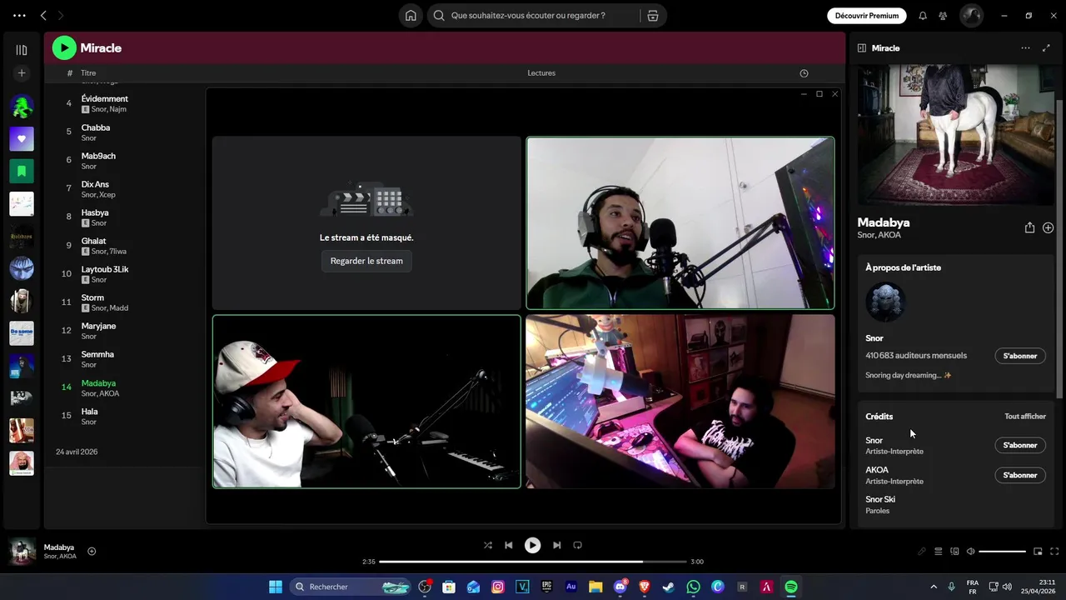Enter full screen from player bar icon
The image size is (1066, 600).
pyautogui.click(x=1054, y=552)
